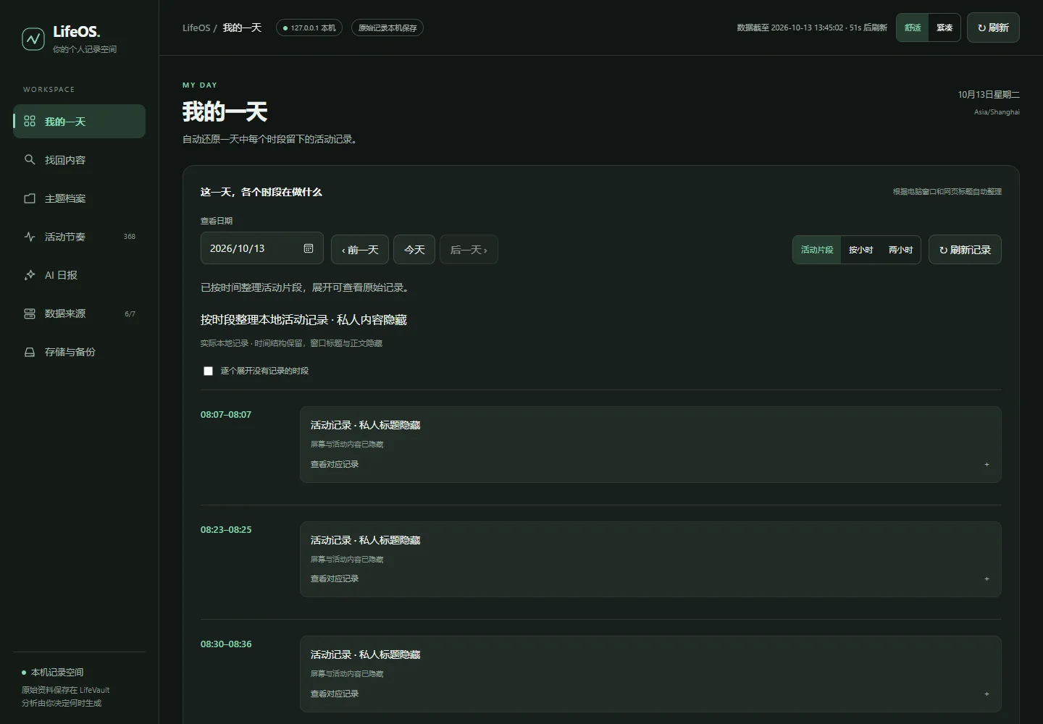The width and height of the screenshot is (1043, 724).
Task: Click the 活动节奏 pulse icon
Action: (30, 236)
